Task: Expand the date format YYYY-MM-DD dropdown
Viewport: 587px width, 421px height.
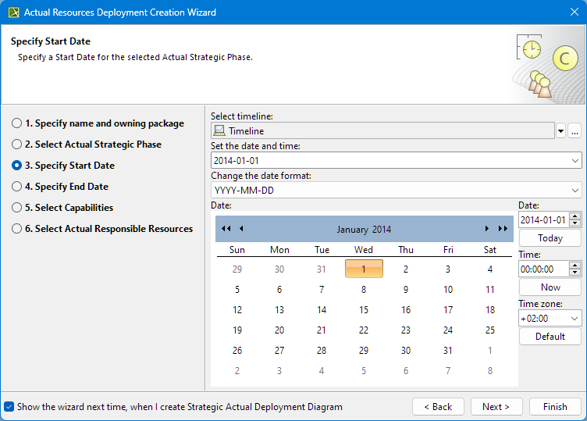Action: [575, 191]
